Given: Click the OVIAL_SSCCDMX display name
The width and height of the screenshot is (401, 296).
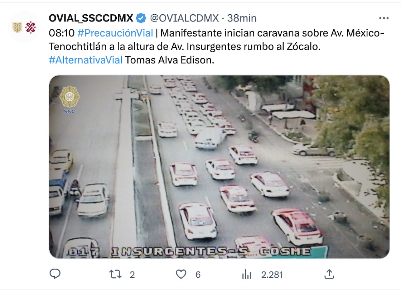Looking at the screenshot, I should 91,18.
